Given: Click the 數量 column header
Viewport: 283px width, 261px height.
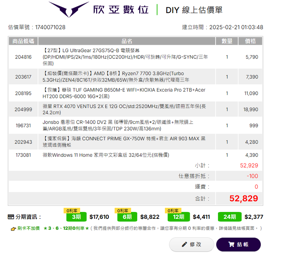Looking at the screenshot, I should 227,41.
